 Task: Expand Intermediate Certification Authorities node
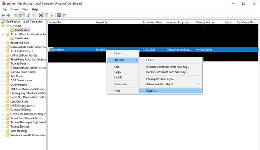coord(3,47)
